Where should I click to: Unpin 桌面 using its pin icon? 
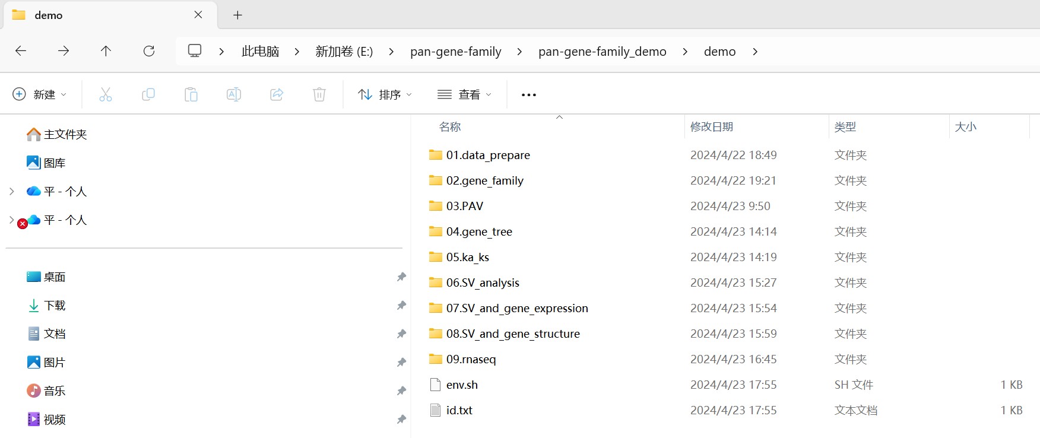(x=401, y=277)
